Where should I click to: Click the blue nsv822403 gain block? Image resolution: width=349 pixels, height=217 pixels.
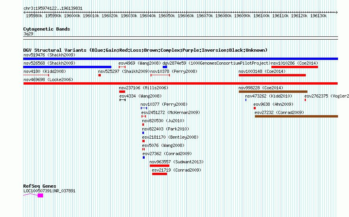pyautogui.click(x=143, y=133)
